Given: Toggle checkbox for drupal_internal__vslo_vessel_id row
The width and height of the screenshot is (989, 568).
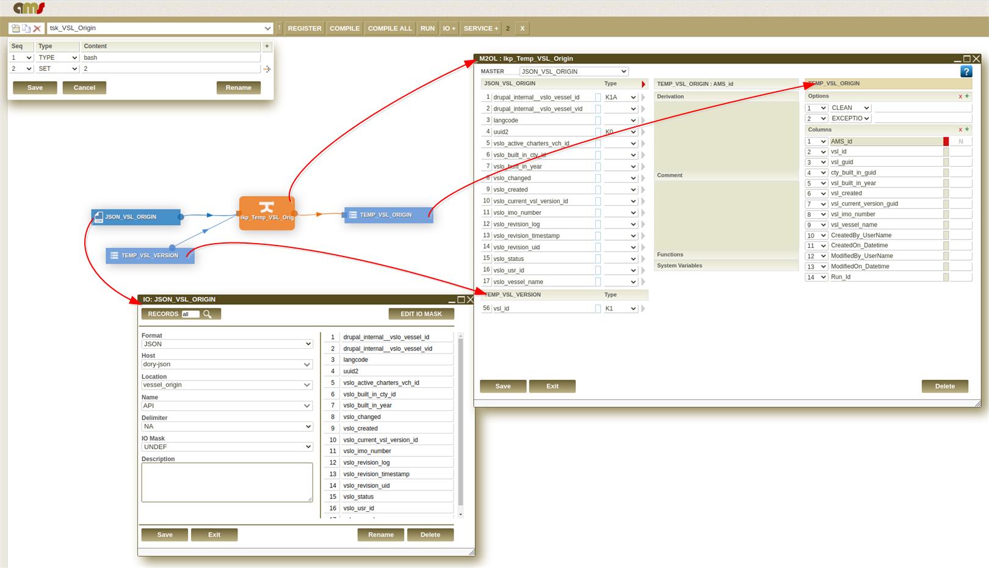Looking at the screenshot, I should (598, 98).
